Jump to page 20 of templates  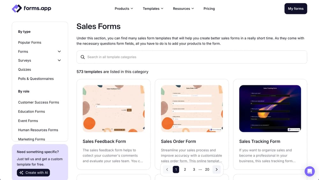(207, 169)
